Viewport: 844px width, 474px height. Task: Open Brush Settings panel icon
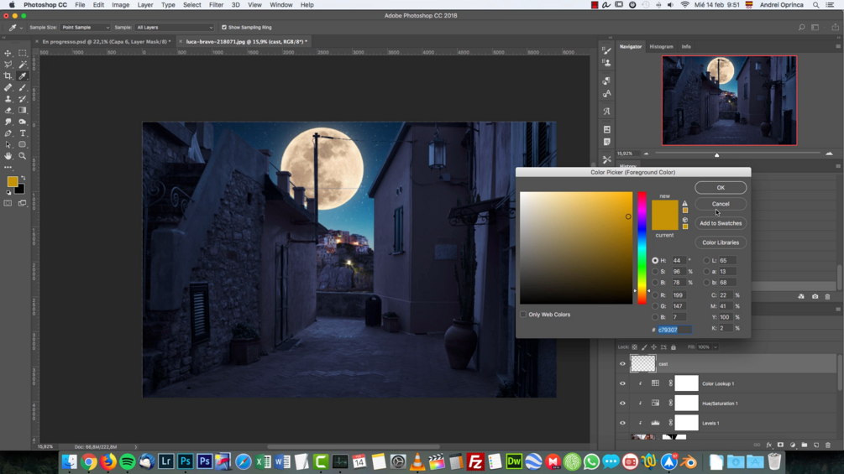point(606,50)
